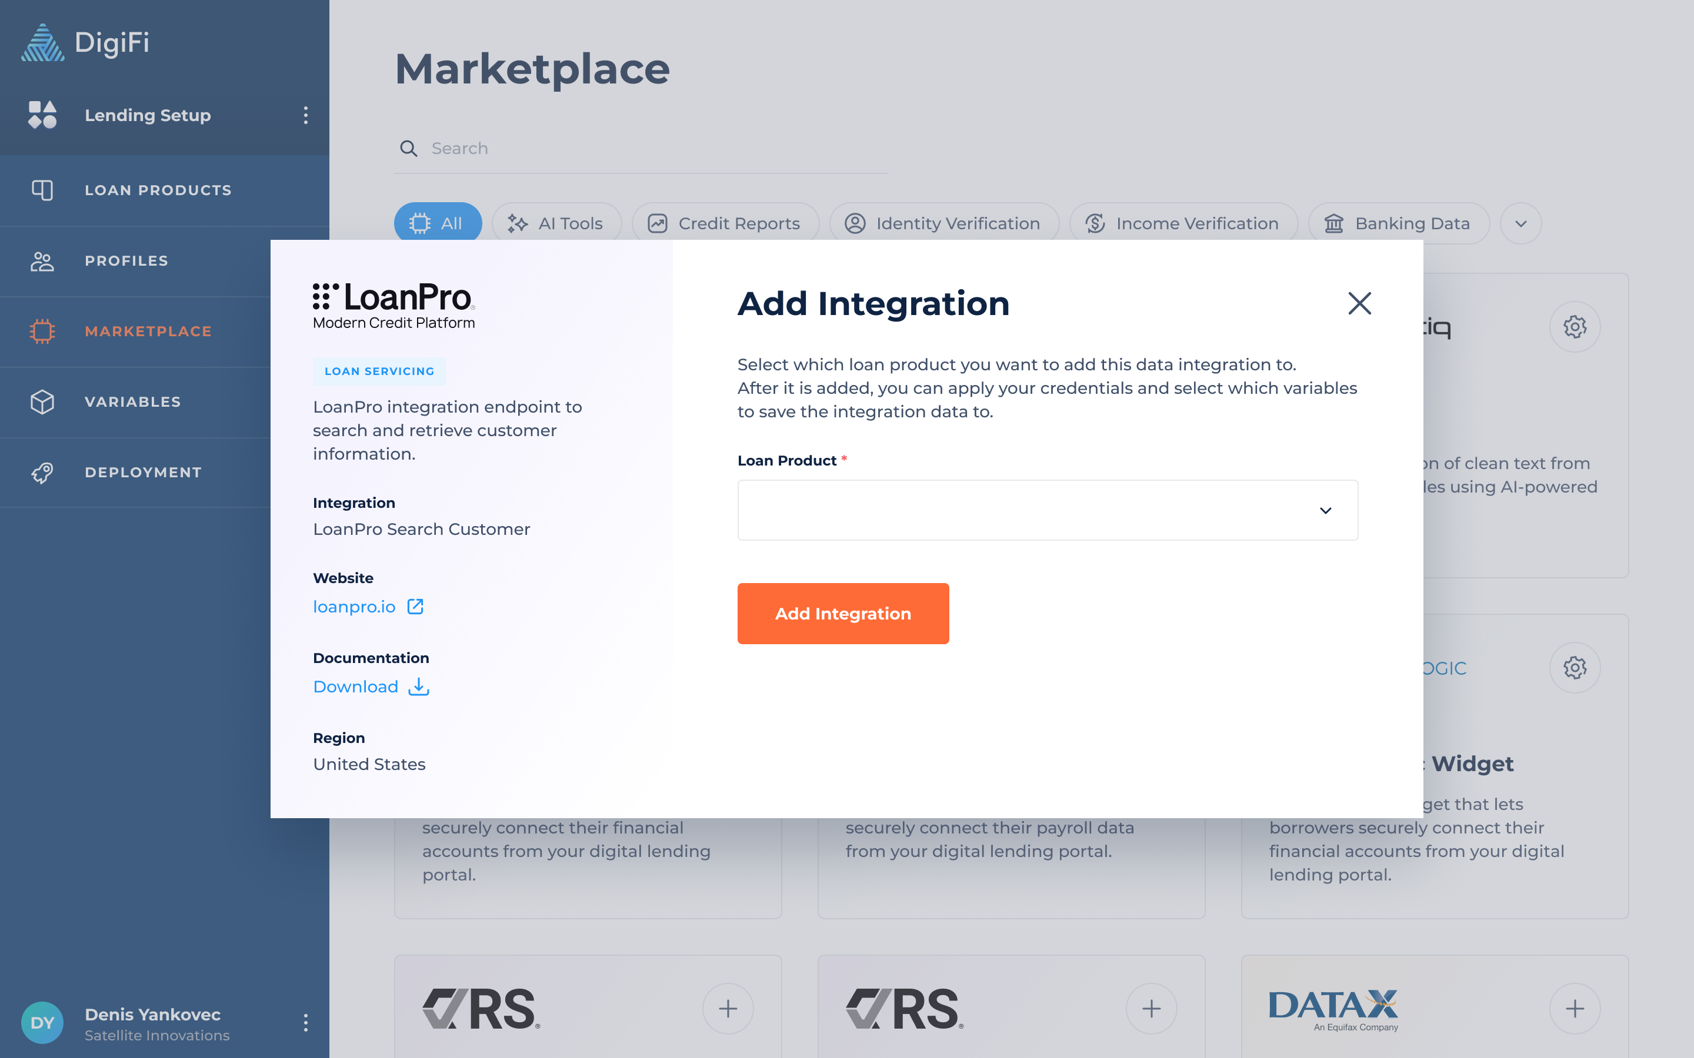The height and width of the screenshot is (1058, 1694).
Task: Click the Deployment rocket icon
Action: [x=42, y=473]
